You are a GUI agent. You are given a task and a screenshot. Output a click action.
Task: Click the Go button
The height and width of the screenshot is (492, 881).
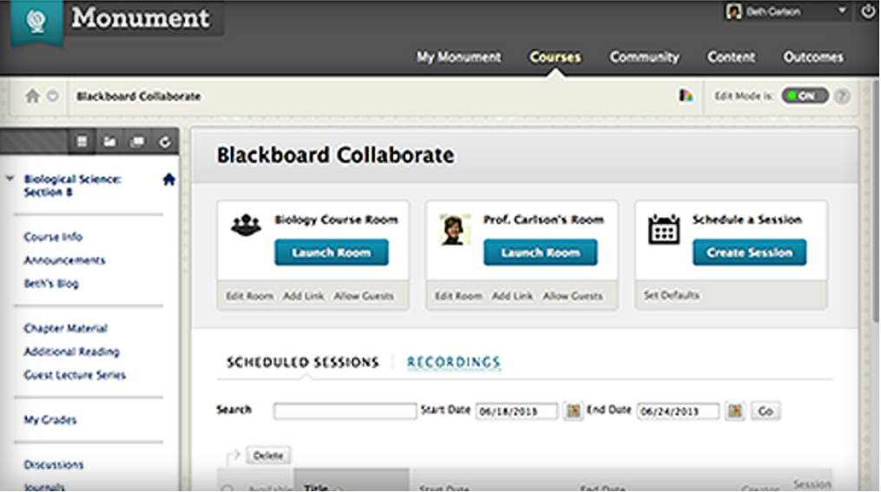766,411
